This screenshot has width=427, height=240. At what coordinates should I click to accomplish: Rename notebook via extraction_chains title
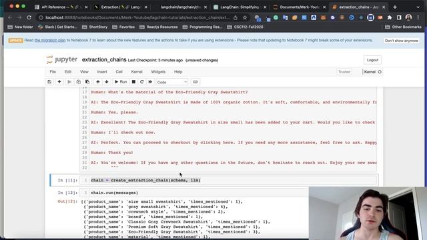104,59
